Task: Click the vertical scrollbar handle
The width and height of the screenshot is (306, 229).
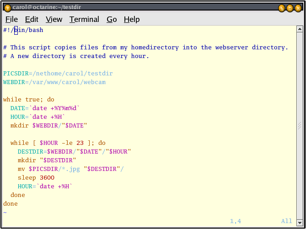Action: pos(300,125)
